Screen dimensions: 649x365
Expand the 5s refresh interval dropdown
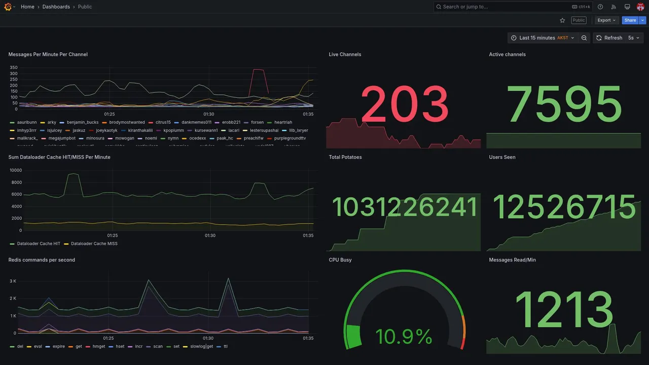click(634, 38)
